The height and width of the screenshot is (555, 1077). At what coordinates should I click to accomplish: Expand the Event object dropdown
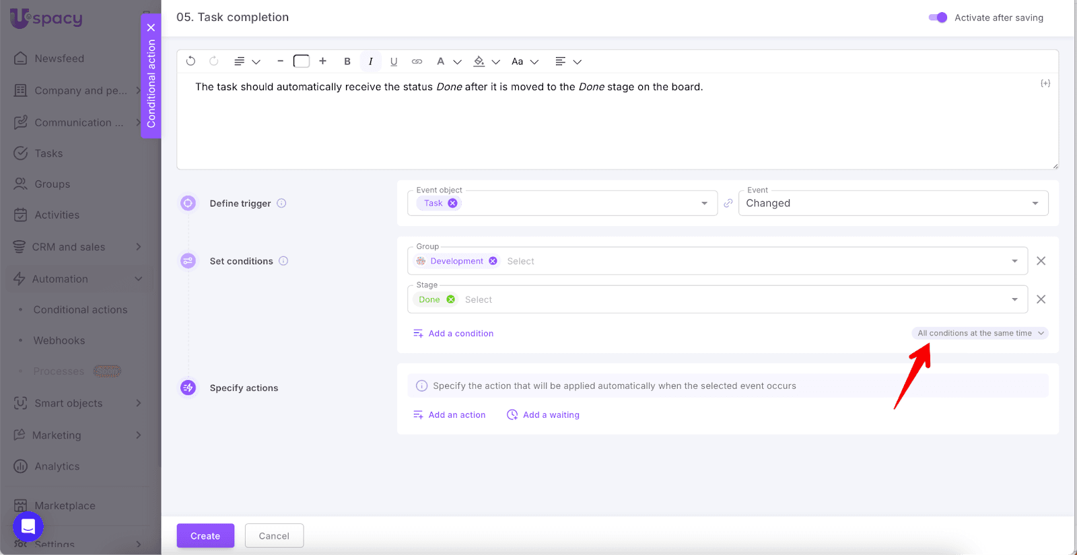tap(704, 203)
